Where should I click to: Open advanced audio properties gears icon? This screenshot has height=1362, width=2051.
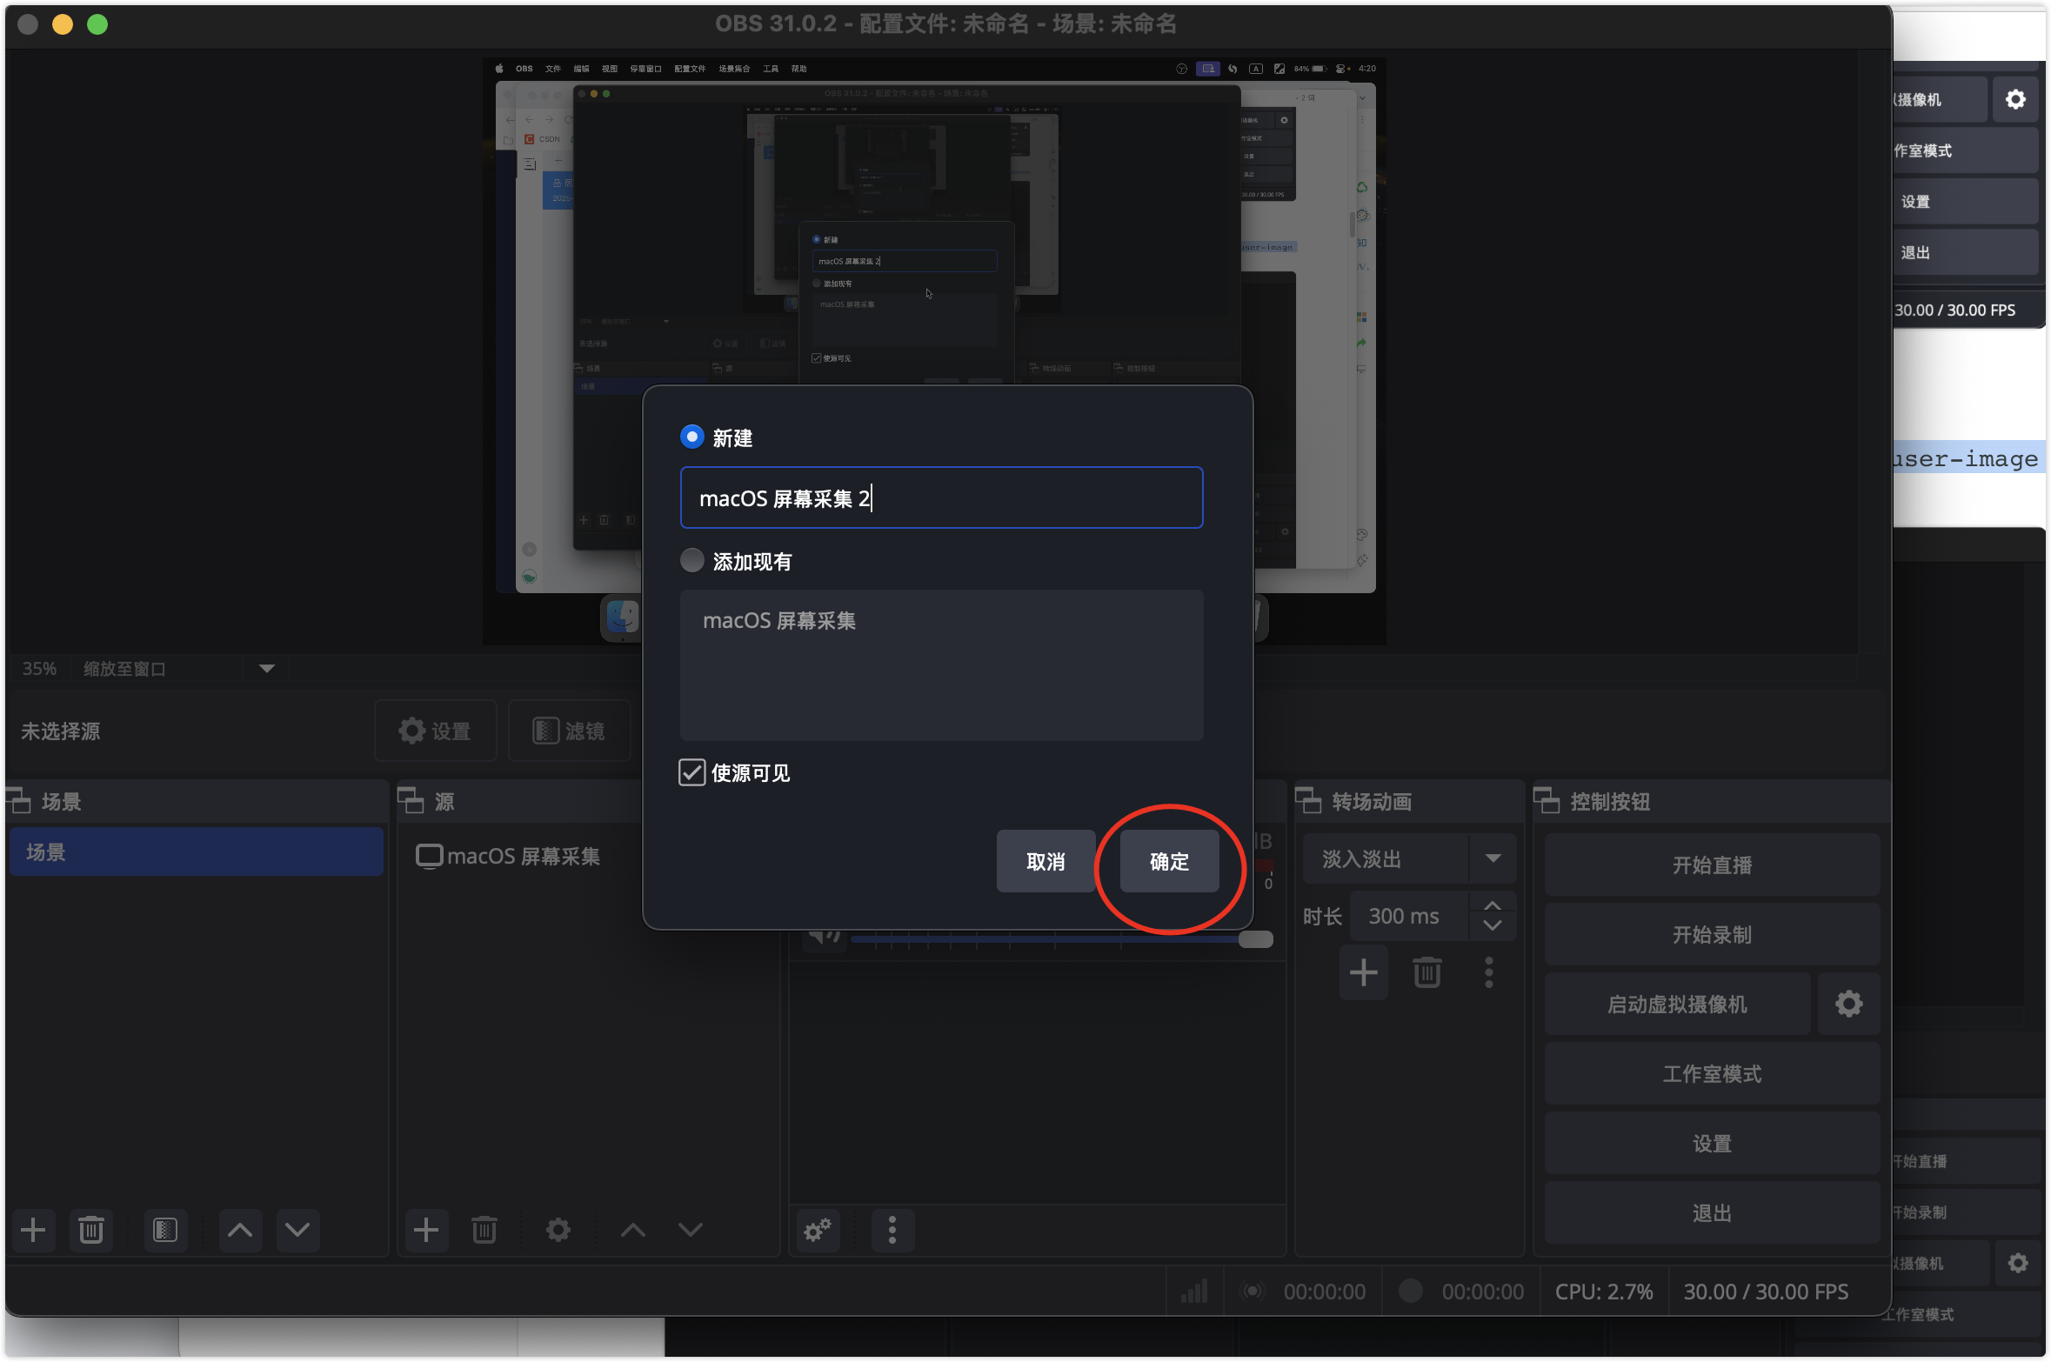pos(818,1230)
